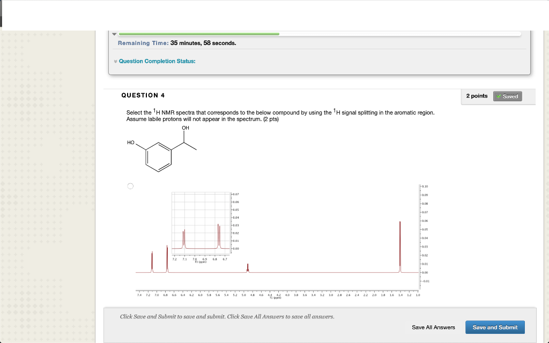Click the green checkmark on the Saved badge

click(500, 96)
